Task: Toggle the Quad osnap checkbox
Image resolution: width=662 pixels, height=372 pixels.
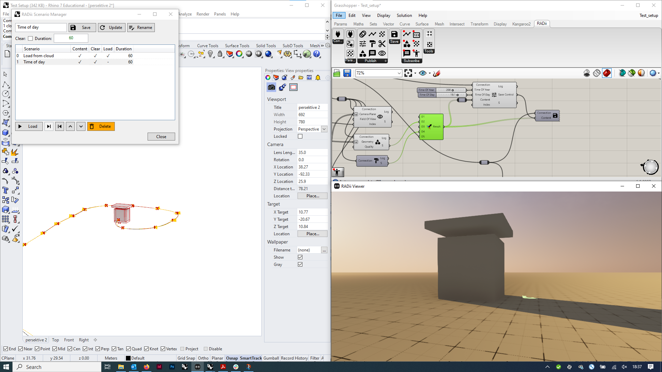Action: (128, 349)
